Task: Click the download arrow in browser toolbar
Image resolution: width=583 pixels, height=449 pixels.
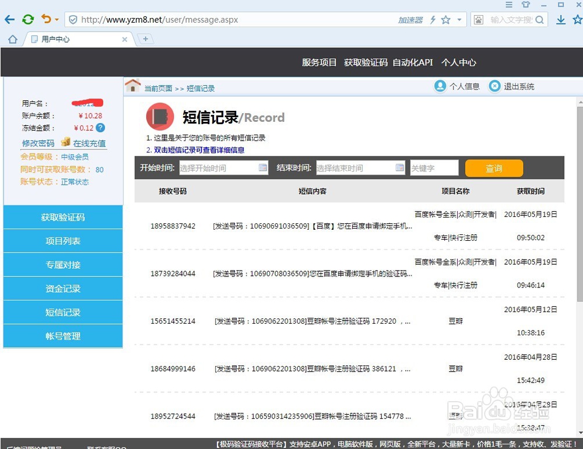Action: (561, 19)
